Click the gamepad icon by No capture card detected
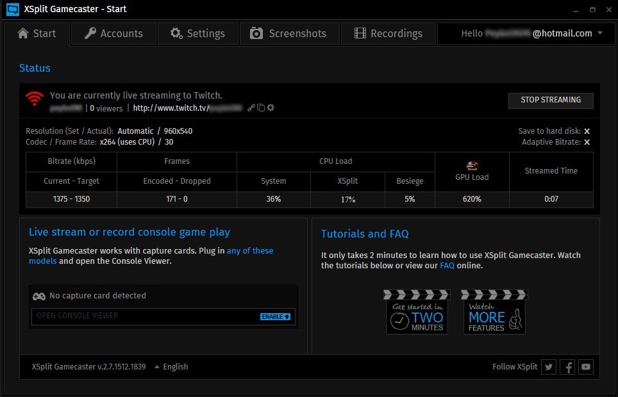618x397 pixels. 38,296
